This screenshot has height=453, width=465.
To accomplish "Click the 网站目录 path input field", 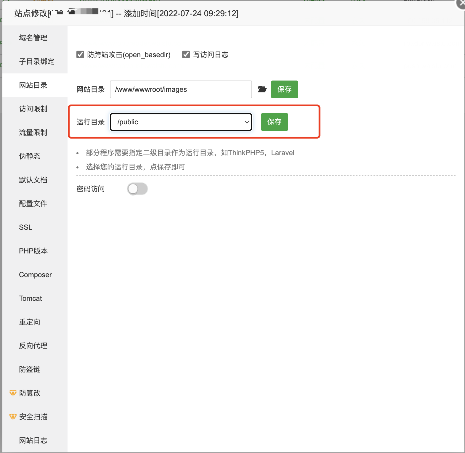I will coord(181,89).
